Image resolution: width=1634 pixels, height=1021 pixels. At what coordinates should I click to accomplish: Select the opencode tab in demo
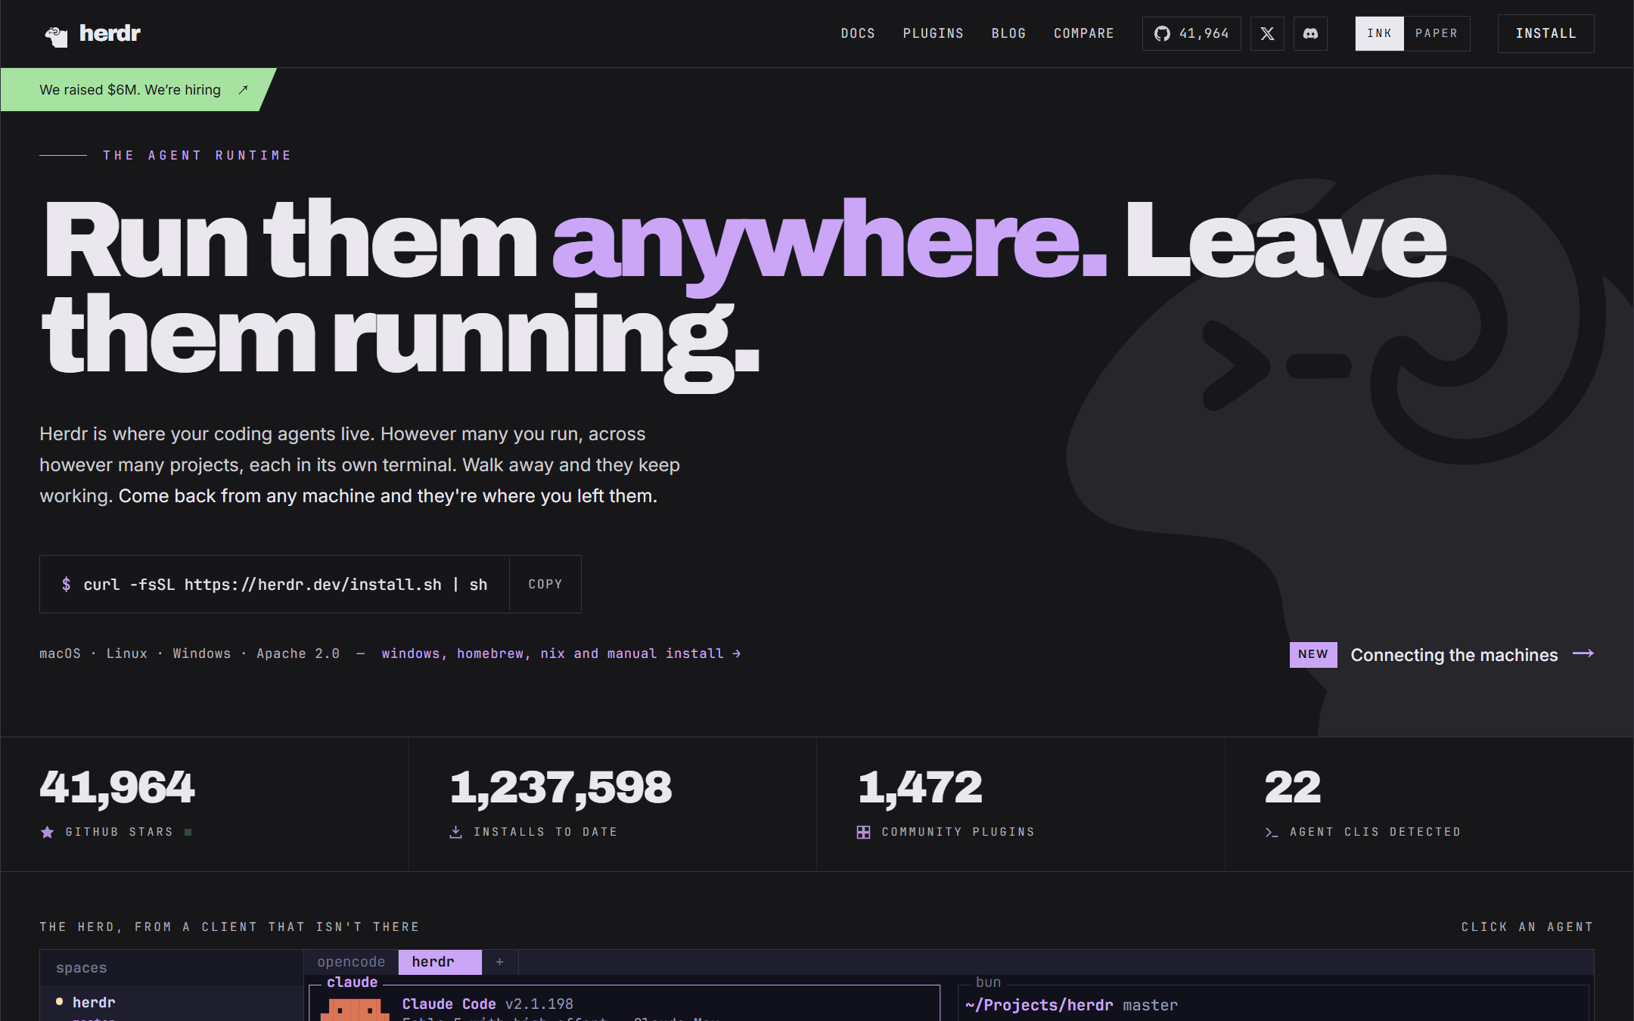point(351,962)
